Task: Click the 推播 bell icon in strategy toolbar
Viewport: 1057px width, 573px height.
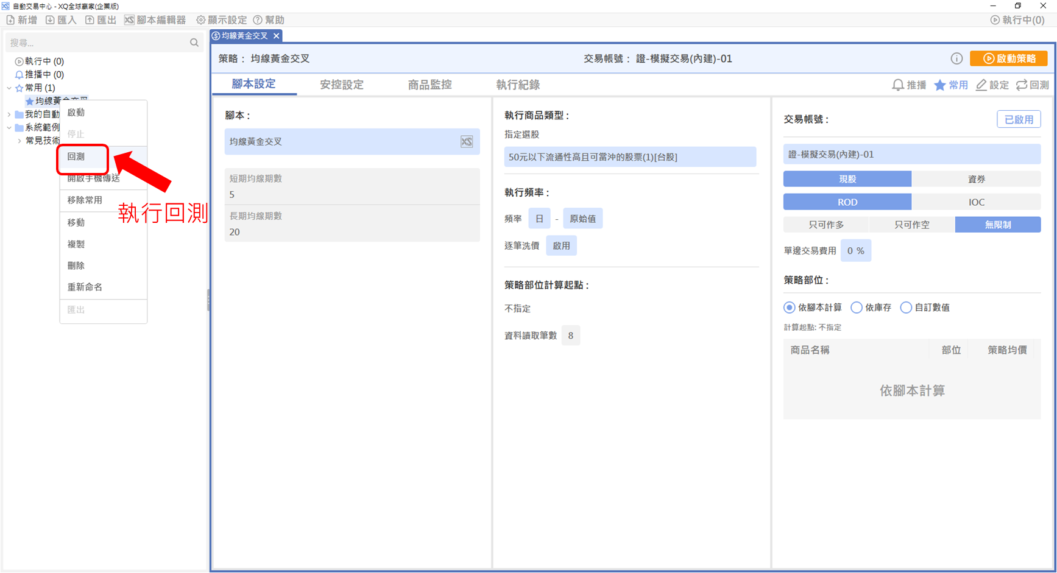Action: (x=897, y=85)
